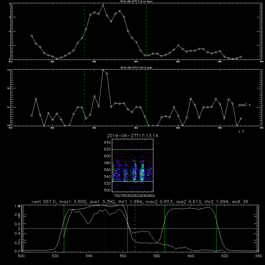This screenshot has height=265, width=265.
Task: Click the '500' tick label on the bottom plot x-axis
Action: pyautogui.click(x=21, y=256)
